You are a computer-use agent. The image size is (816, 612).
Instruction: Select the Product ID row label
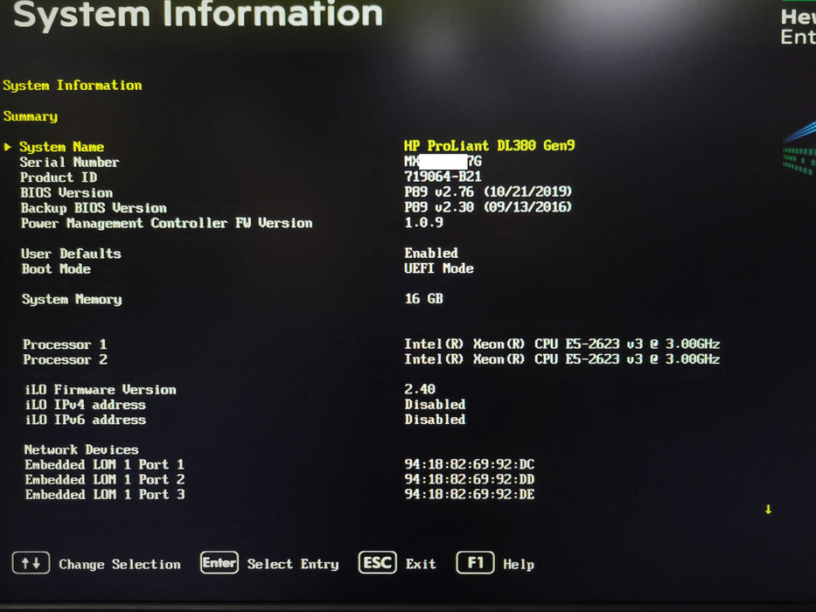coord(59,177)
